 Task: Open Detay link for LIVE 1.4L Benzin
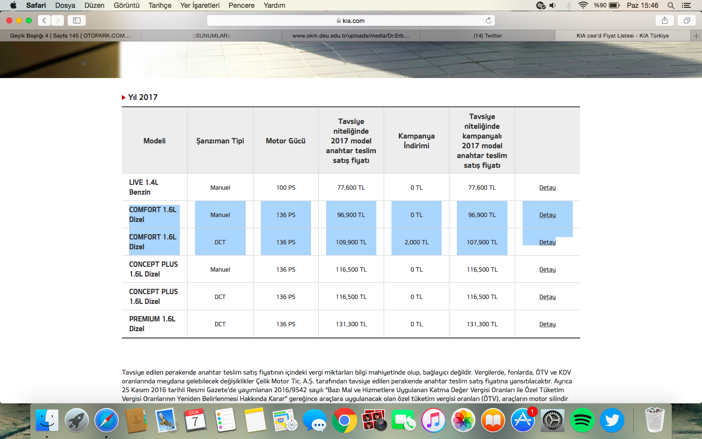coord(547,188)
